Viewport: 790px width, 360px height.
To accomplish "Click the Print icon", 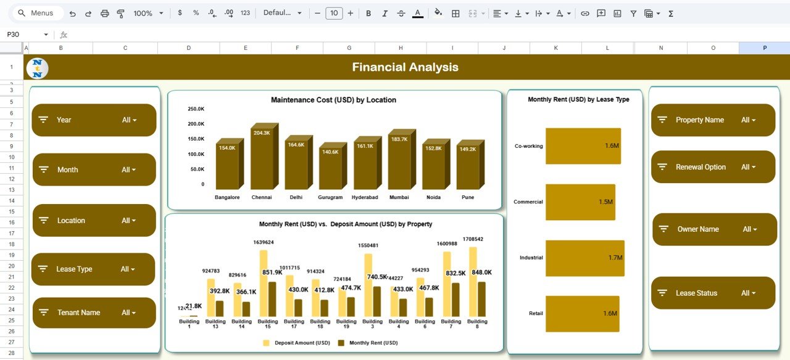I will point(104,13).
